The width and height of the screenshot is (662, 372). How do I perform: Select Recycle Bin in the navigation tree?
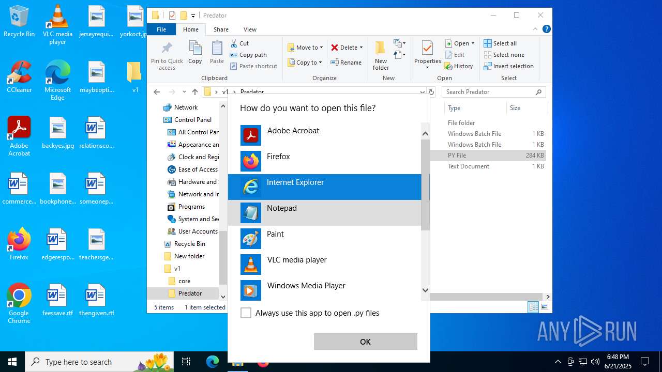click(x=189, y=244)
